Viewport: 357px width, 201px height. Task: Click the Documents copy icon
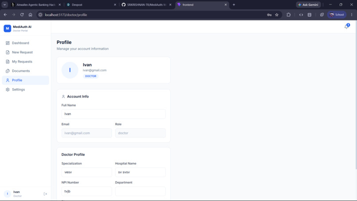[x=8, y=71]
